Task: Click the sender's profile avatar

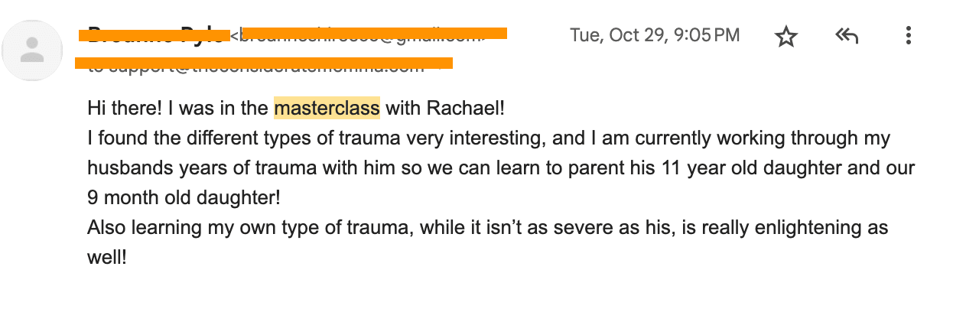Action: pyautogui.click(x=32, y=50)
